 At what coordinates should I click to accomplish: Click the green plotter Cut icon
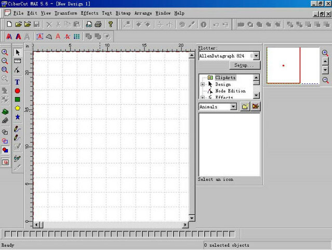point(5,111)
